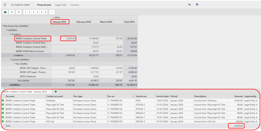
Task: Open filter settings icon at top right
Action: (189, 5)
